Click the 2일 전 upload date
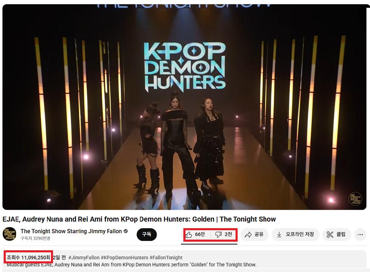 click(x=59, y=257)
